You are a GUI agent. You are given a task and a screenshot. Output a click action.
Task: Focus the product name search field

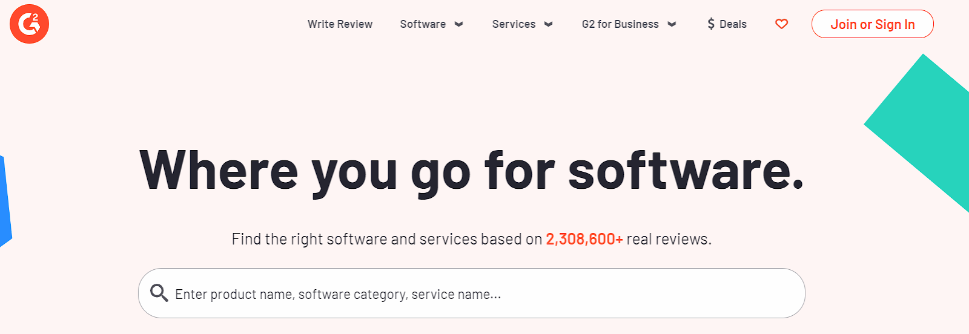pos(472,294)
